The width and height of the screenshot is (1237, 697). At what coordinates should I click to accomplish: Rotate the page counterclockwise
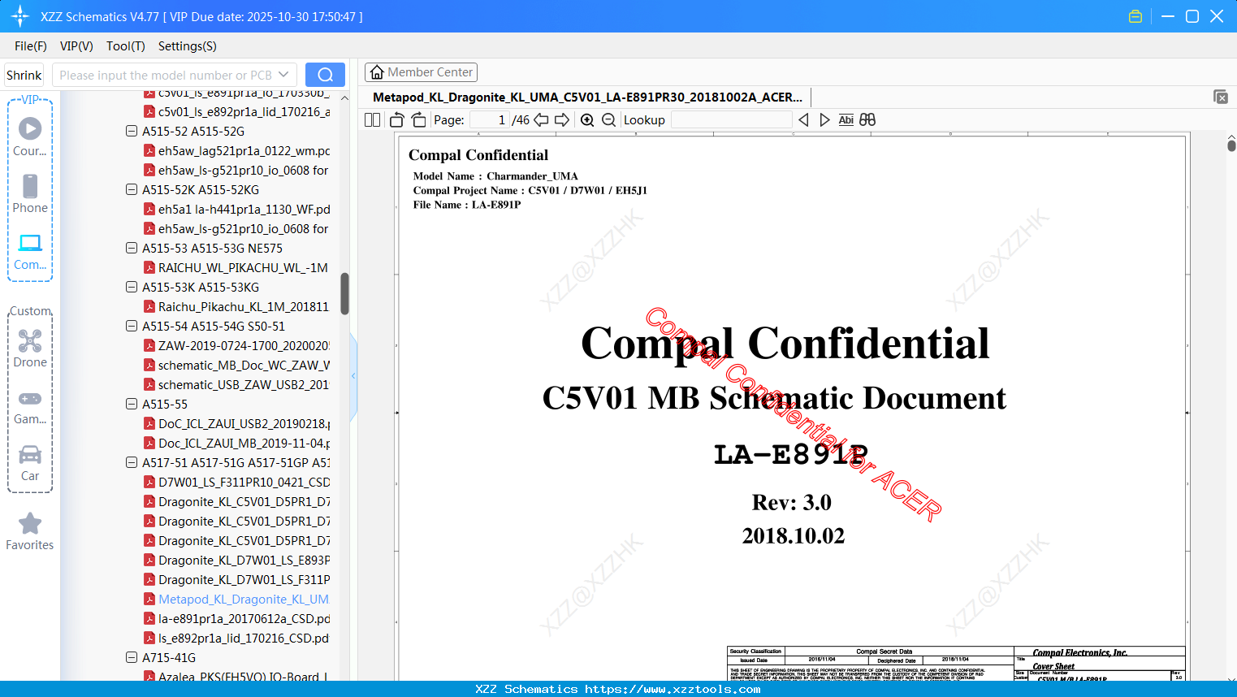(x=397, y=120)
